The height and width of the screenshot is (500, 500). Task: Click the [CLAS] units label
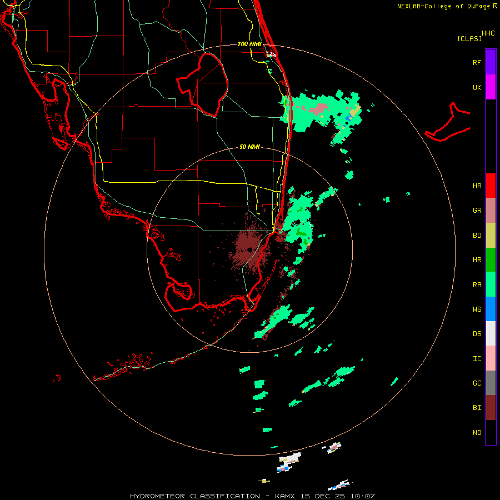[469, 38]
